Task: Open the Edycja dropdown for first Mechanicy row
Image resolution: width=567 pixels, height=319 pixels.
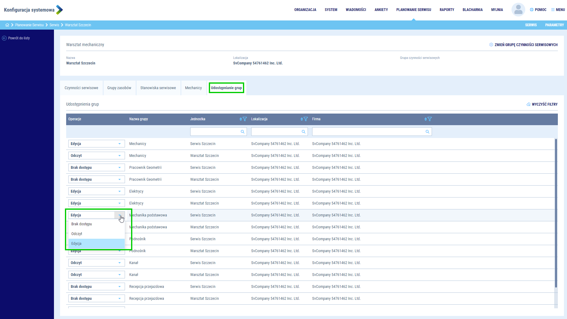Action: [x=119, y=144]
